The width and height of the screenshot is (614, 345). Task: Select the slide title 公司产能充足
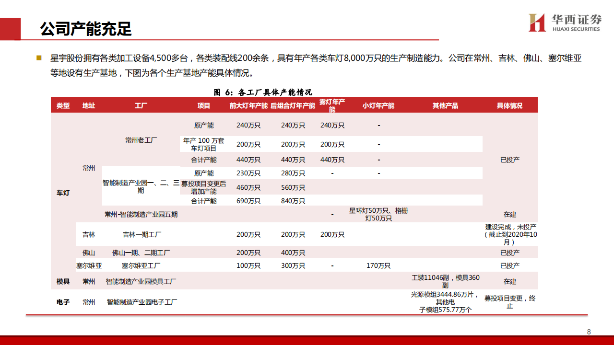(86, 29)
